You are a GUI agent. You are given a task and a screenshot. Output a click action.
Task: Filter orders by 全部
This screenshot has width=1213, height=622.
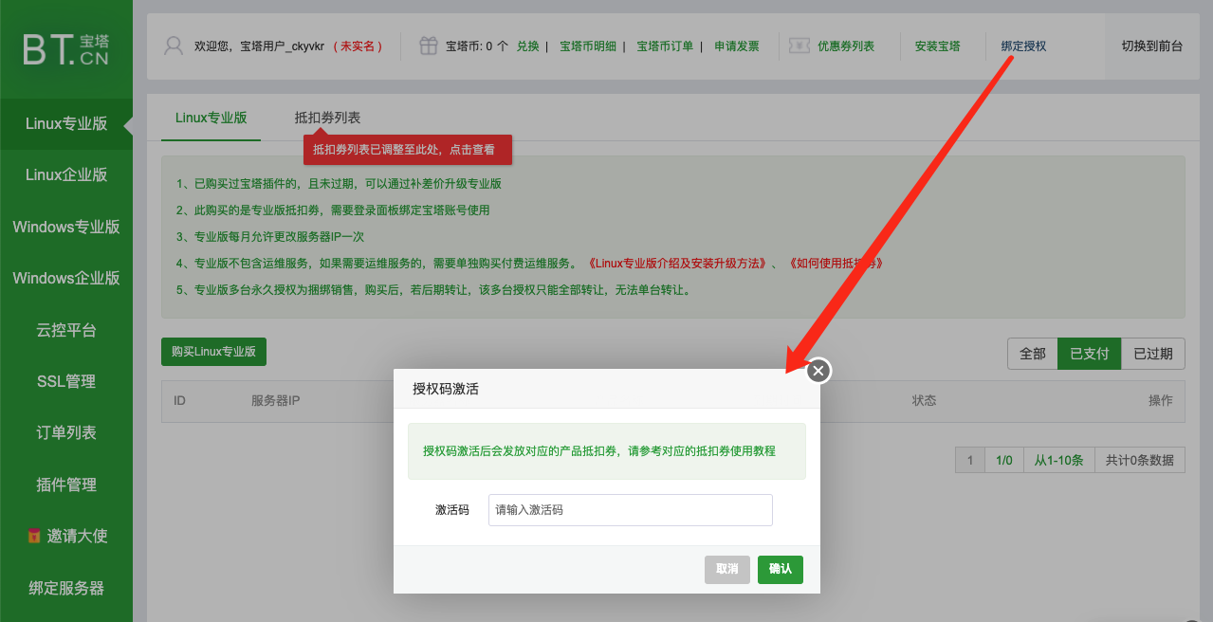pos(1032,354)
